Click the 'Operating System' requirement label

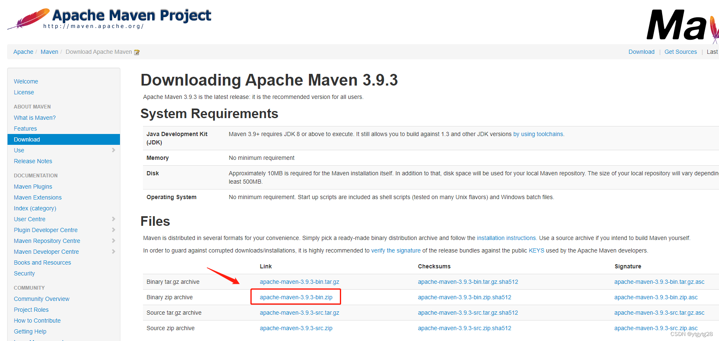click(x=171, y=197)
